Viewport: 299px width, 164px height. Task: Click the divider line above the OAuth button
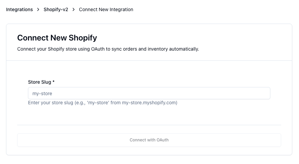tap(149, 125)
